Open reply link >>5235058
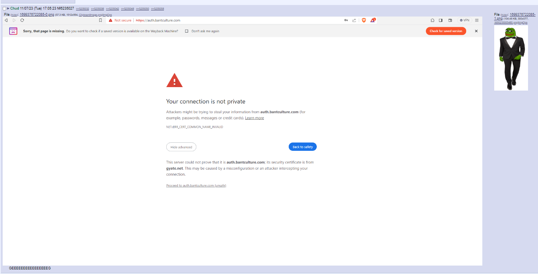This screenshot has height=274, width=538. point(157,8)
